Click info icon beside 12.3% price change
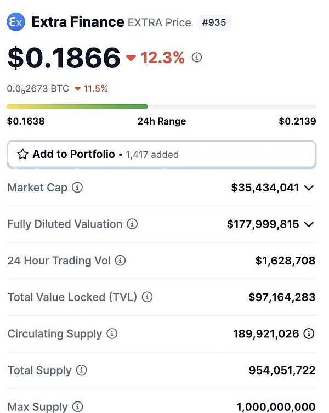329x413 pixels. coord(197,57)
